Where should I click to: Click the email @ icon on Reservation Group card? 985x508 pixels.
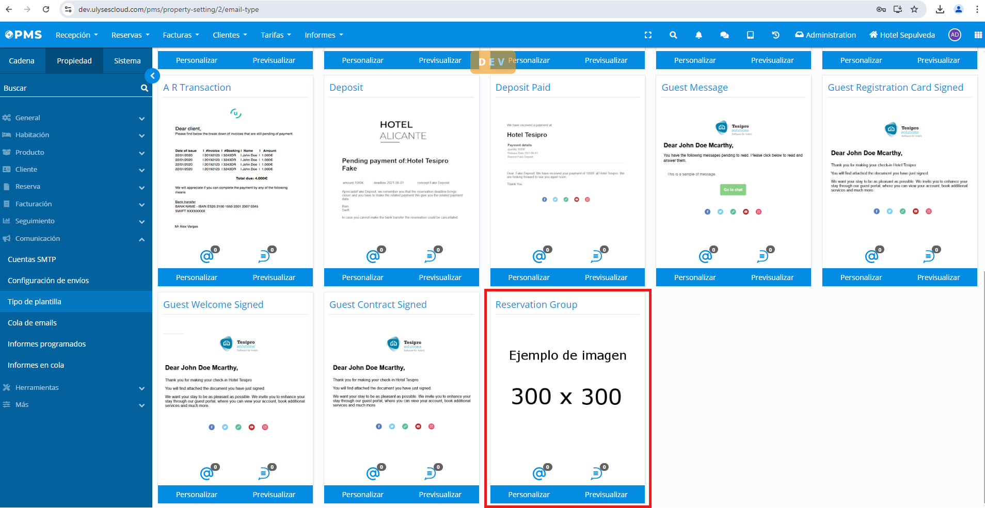click(x=539, y=472)
